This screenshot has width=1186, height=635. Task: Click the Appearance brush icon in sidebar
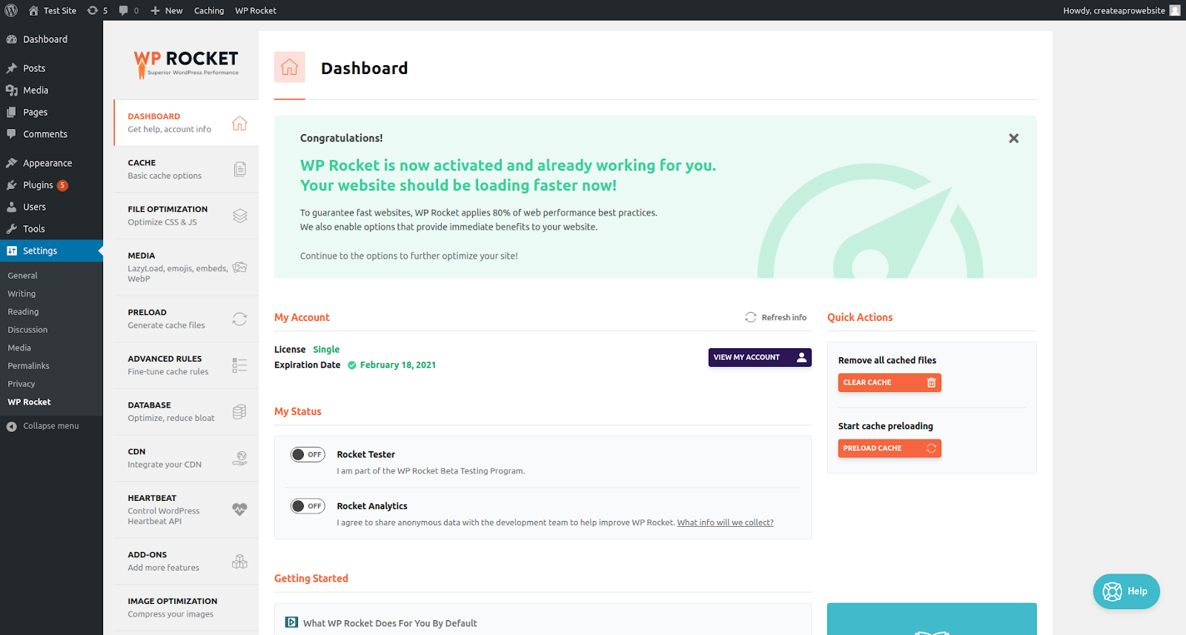11,163
